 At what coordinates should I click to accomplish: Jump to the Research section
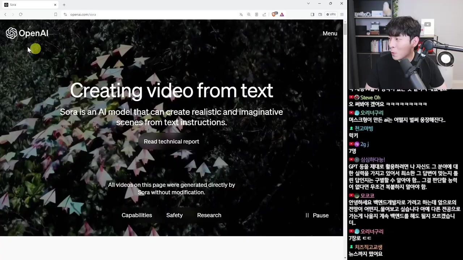[x=209, y=215]
